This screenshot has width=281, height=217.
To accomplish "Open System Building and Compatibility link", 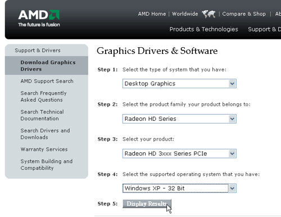I will coord(47,165).
